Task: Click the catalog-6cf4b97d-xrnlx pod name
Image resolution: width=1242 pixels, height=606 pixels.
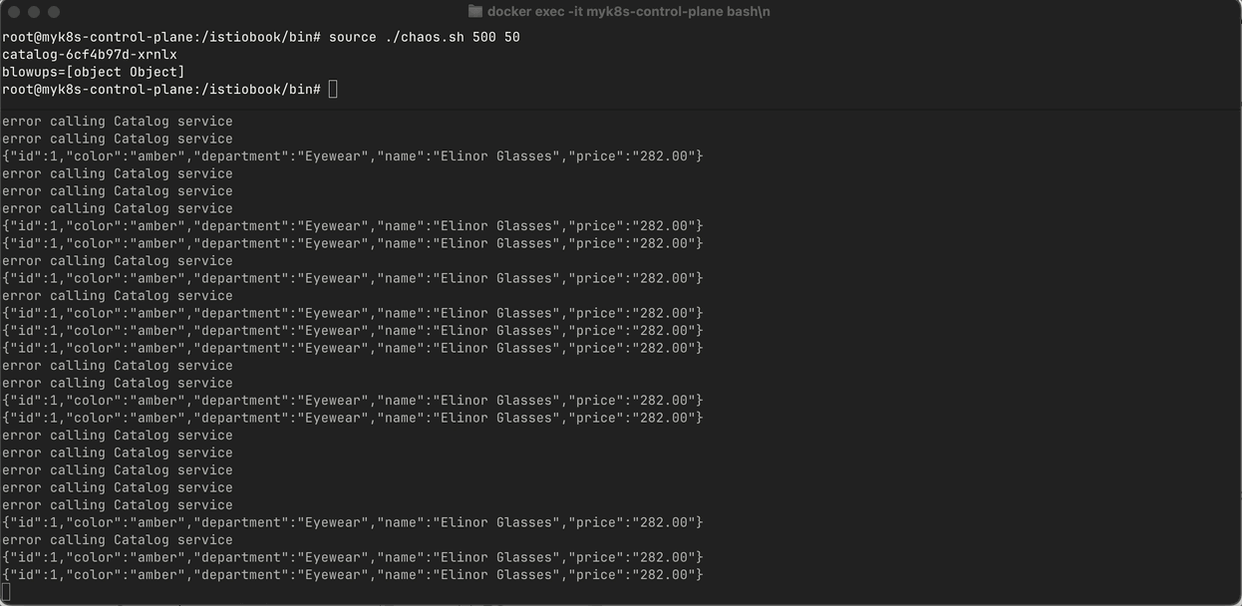Action: tap(90, 55)
